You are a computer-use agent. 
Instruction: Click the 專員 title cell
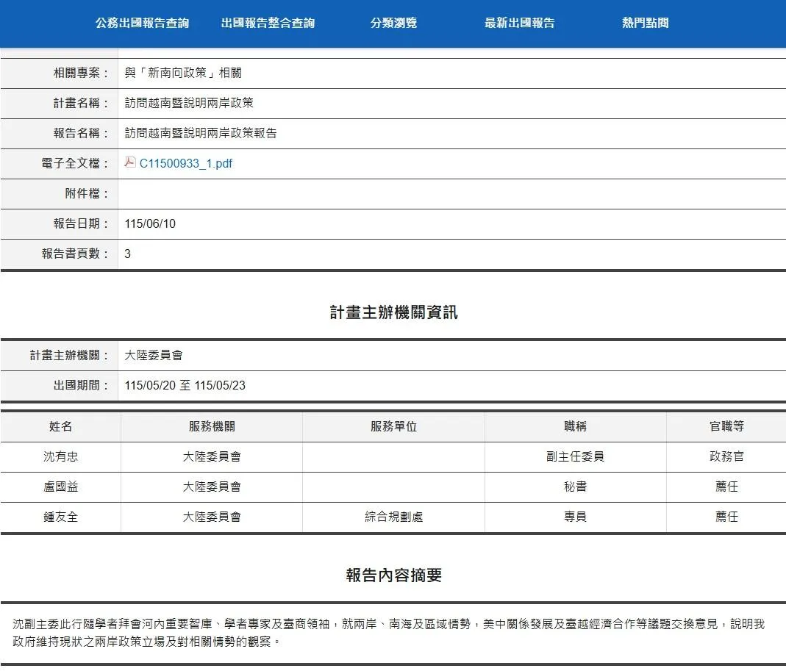click(575, 517)
